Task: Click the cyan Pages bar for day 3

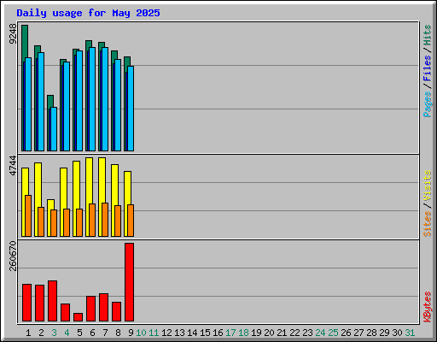Action: 54,129
